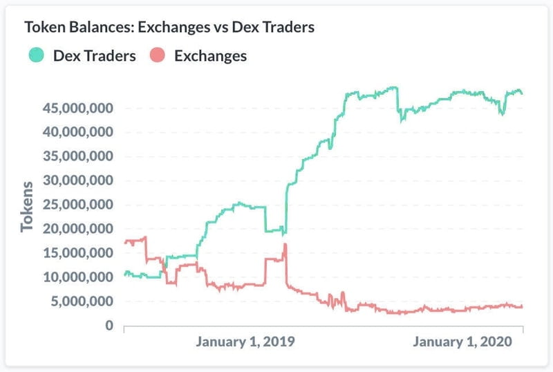Click the 10,000,000 y-axis label
This screenshot has width=553, height=372.
[78, 277]
